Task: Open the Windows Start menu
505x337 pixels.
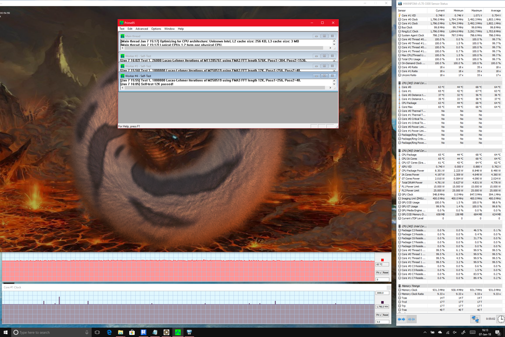Action: pyautogui.click(x=6, y=332)
